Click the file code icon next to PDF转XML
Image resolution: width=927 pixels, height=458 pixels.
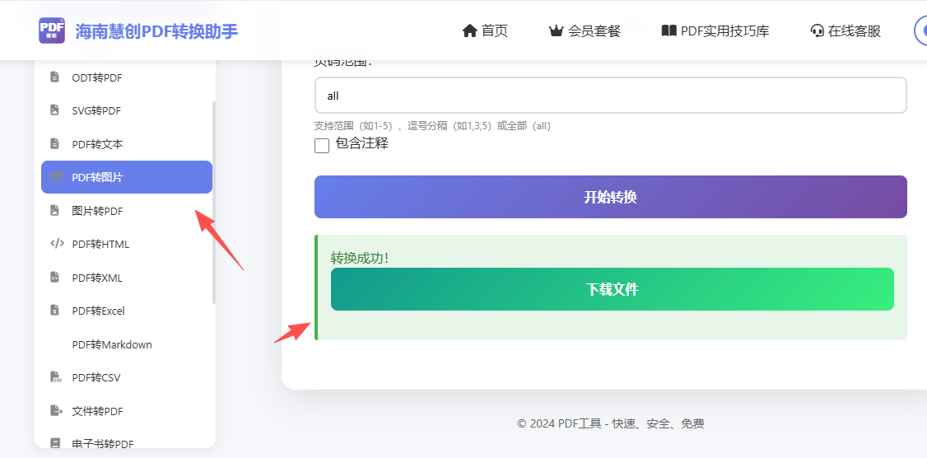point(55,277)
